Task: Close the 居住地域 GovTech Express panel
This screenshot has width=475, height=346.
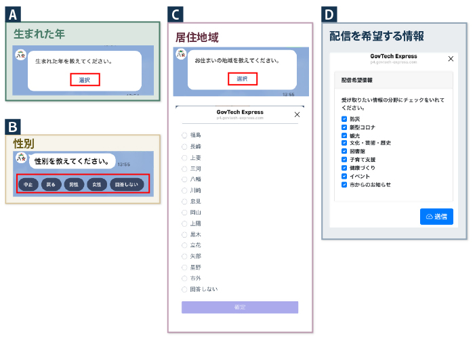Action: tap(296, 115)
